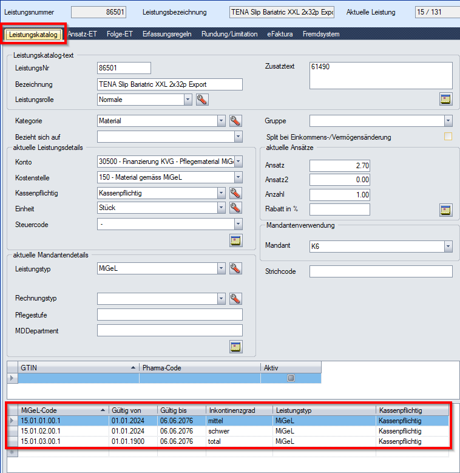460x473 pixels.
Task: Expand the Gruppe dropdown
Action: [x=448, y=121]
